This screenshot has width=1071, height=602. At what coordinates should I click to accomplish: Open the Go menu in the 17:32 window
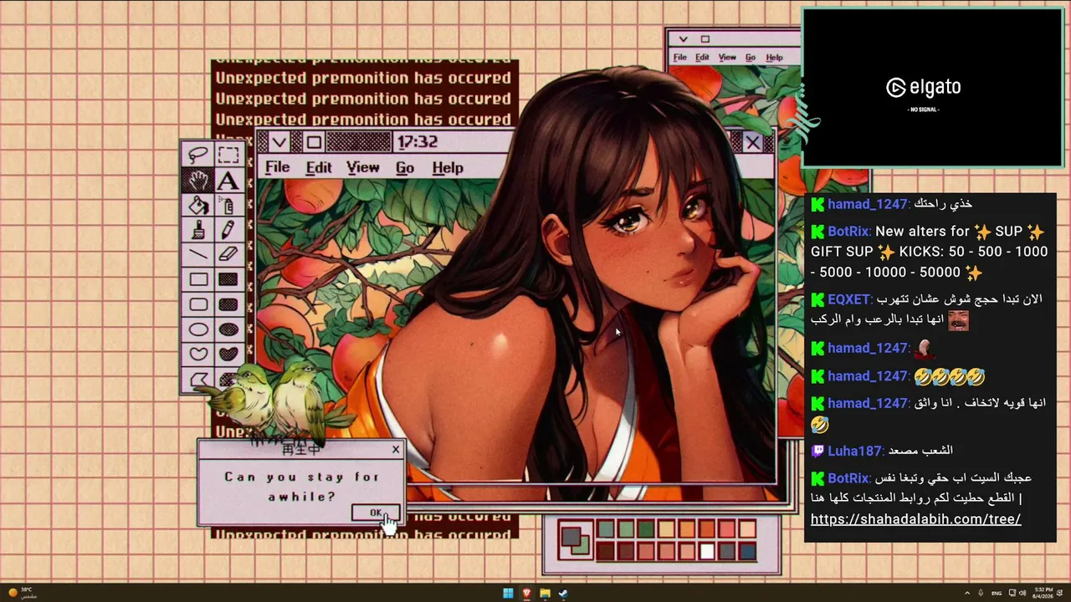point(405,167)
